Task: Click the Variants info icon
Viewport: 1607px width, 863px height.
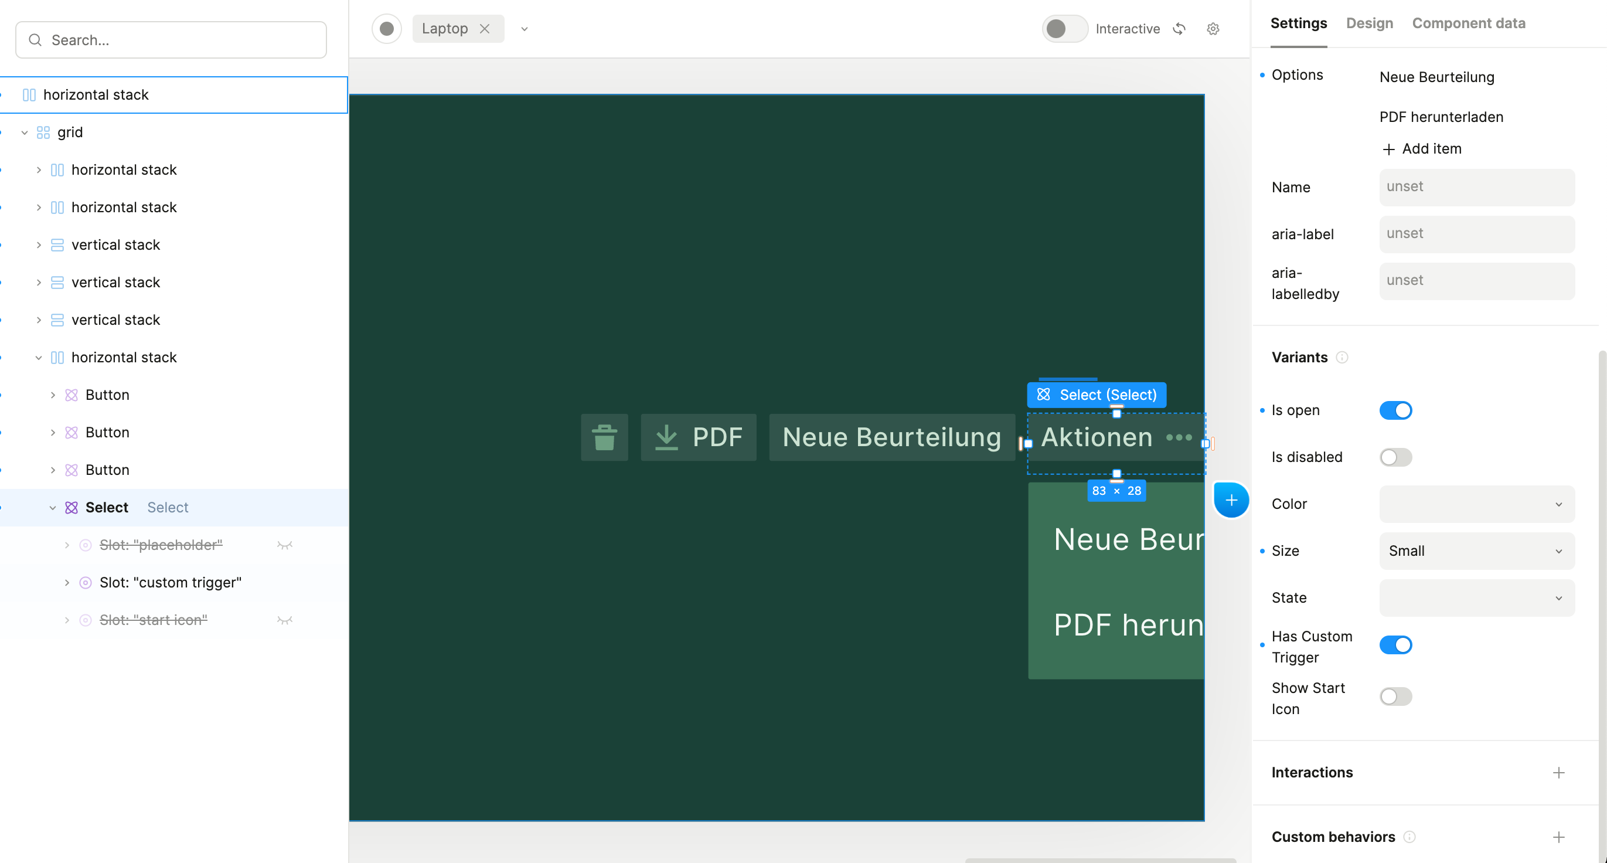Action: (1342, 358)
